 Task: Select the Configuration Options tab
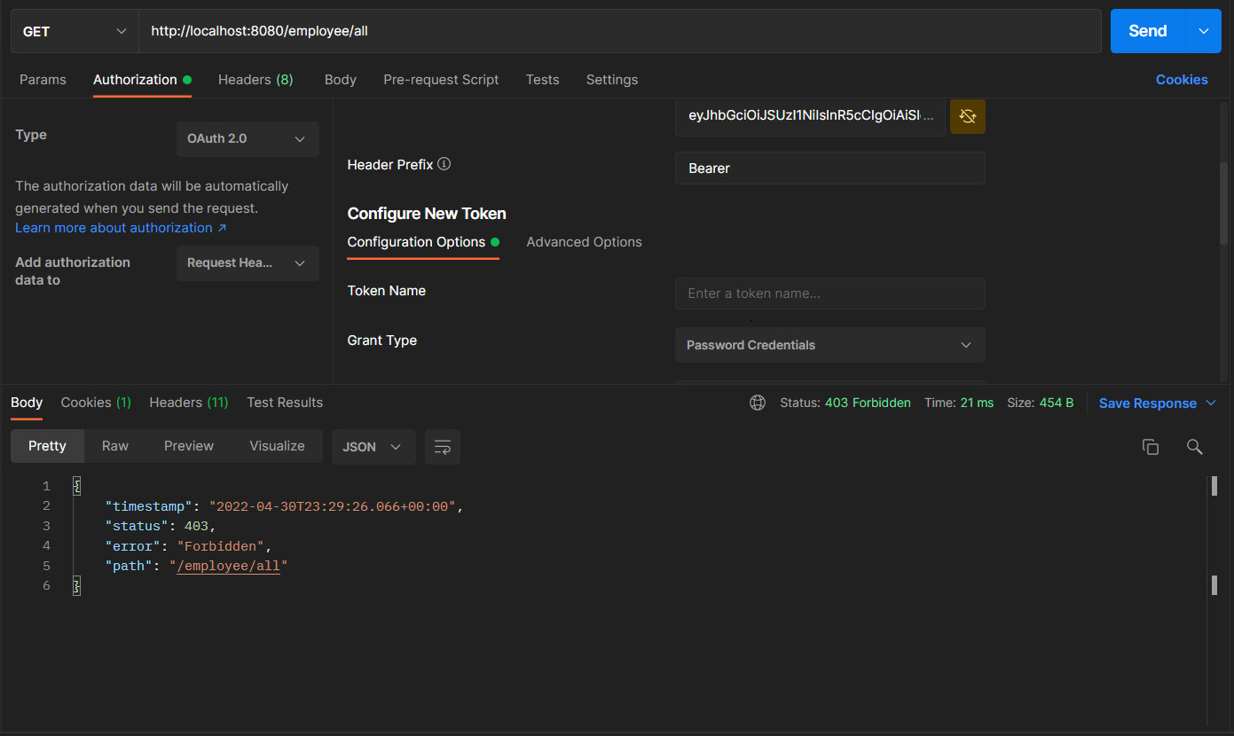(x=423, y=242)
